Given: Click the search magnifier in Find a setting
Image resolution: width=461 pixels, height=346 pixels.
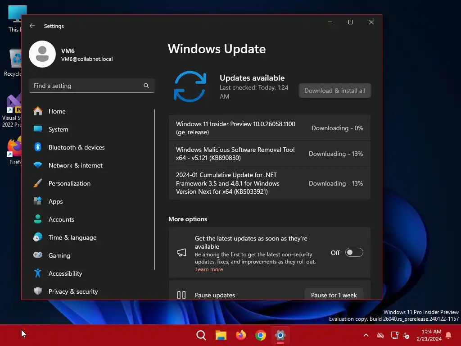Looking at the screenshot, I should click(146, 86).
